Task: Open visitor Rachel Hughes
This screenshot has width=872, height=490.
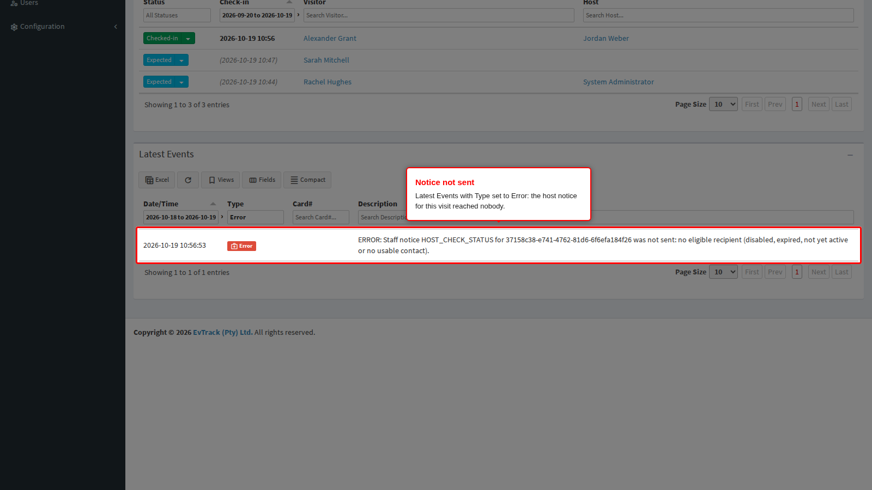Action: pos(327,82)
